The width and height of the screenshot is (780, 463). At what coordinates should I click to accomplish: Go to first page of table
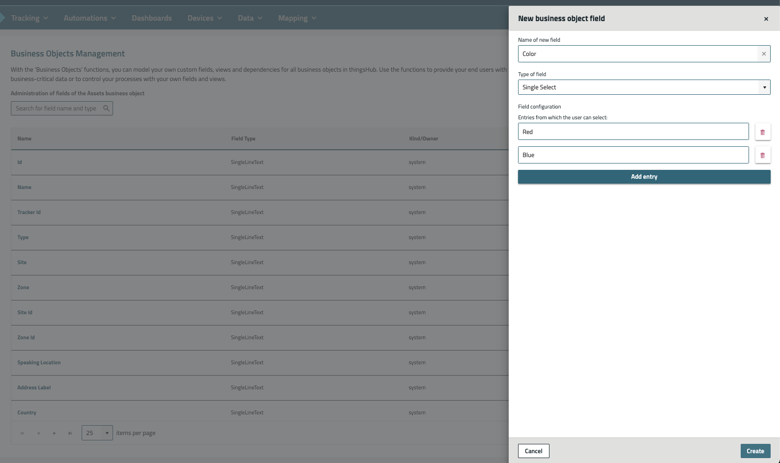[x=22, y=433]
